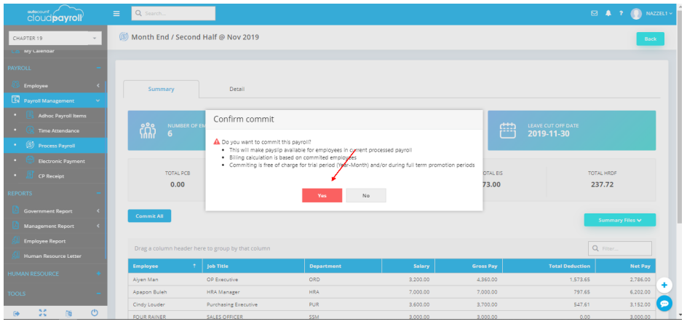Select Time Attendance in the sidebar

click(x=58, y=131)
